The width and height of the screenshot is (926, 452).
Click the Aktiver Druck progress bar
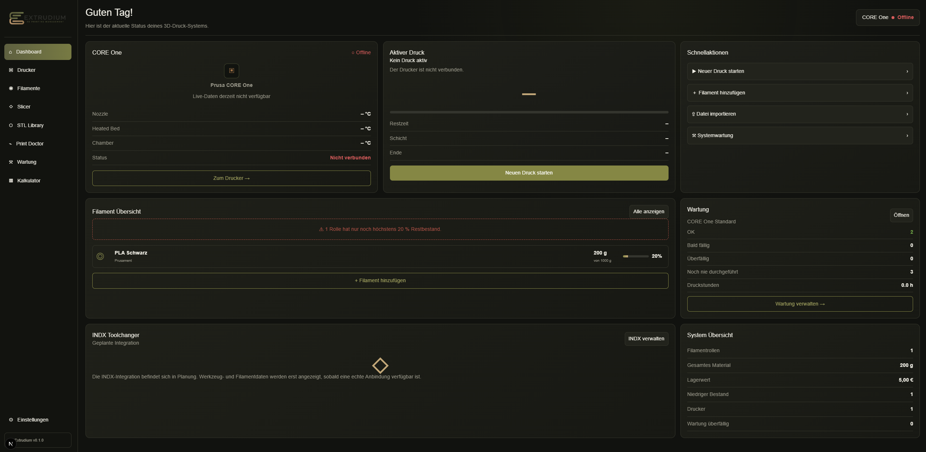coord(529,112)
